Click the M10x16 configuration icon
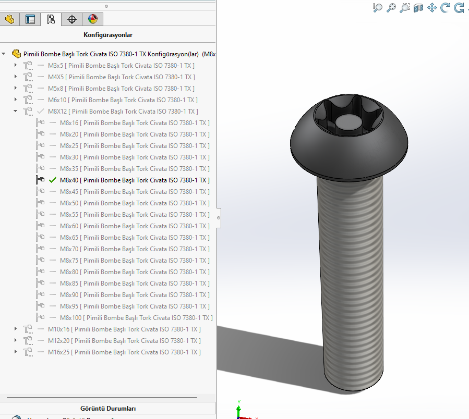469x419 pixels. (x=28, y=329)
